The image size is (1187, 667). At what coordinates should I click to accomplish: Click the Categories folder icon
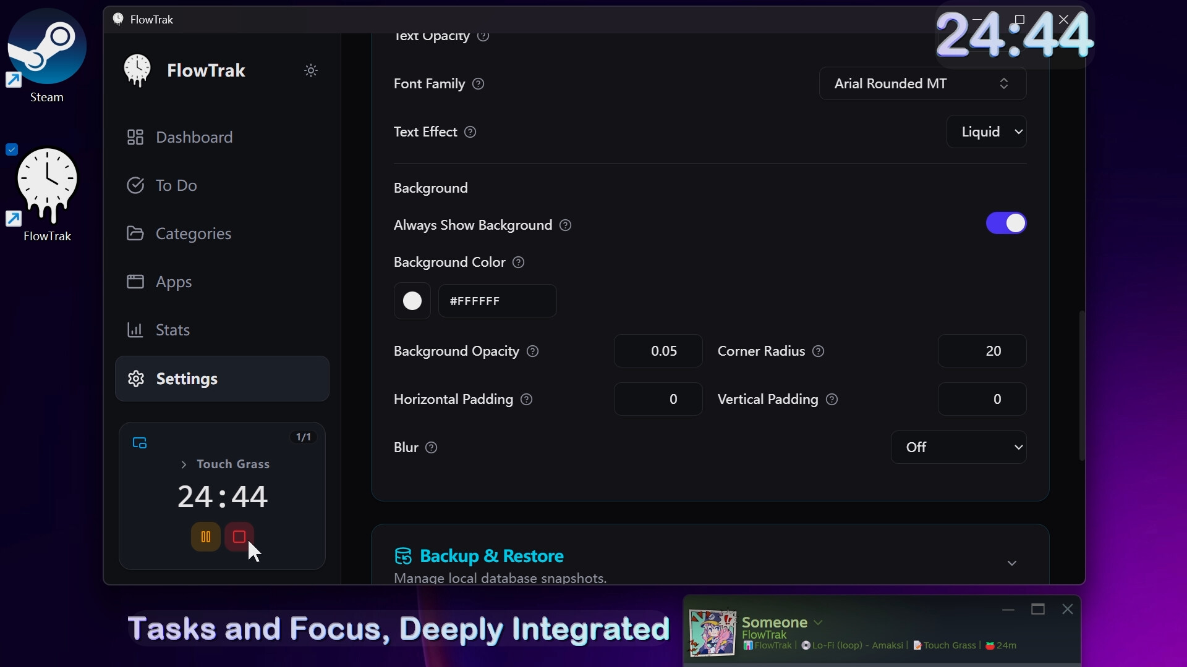pyautogui.click(x=135, y=233)
